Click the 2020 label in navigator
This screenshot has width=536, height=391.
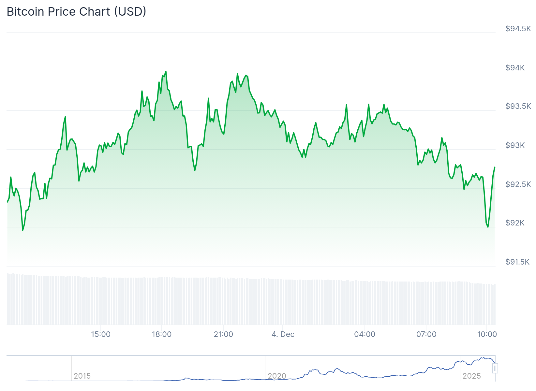click(x=277, y=376)
